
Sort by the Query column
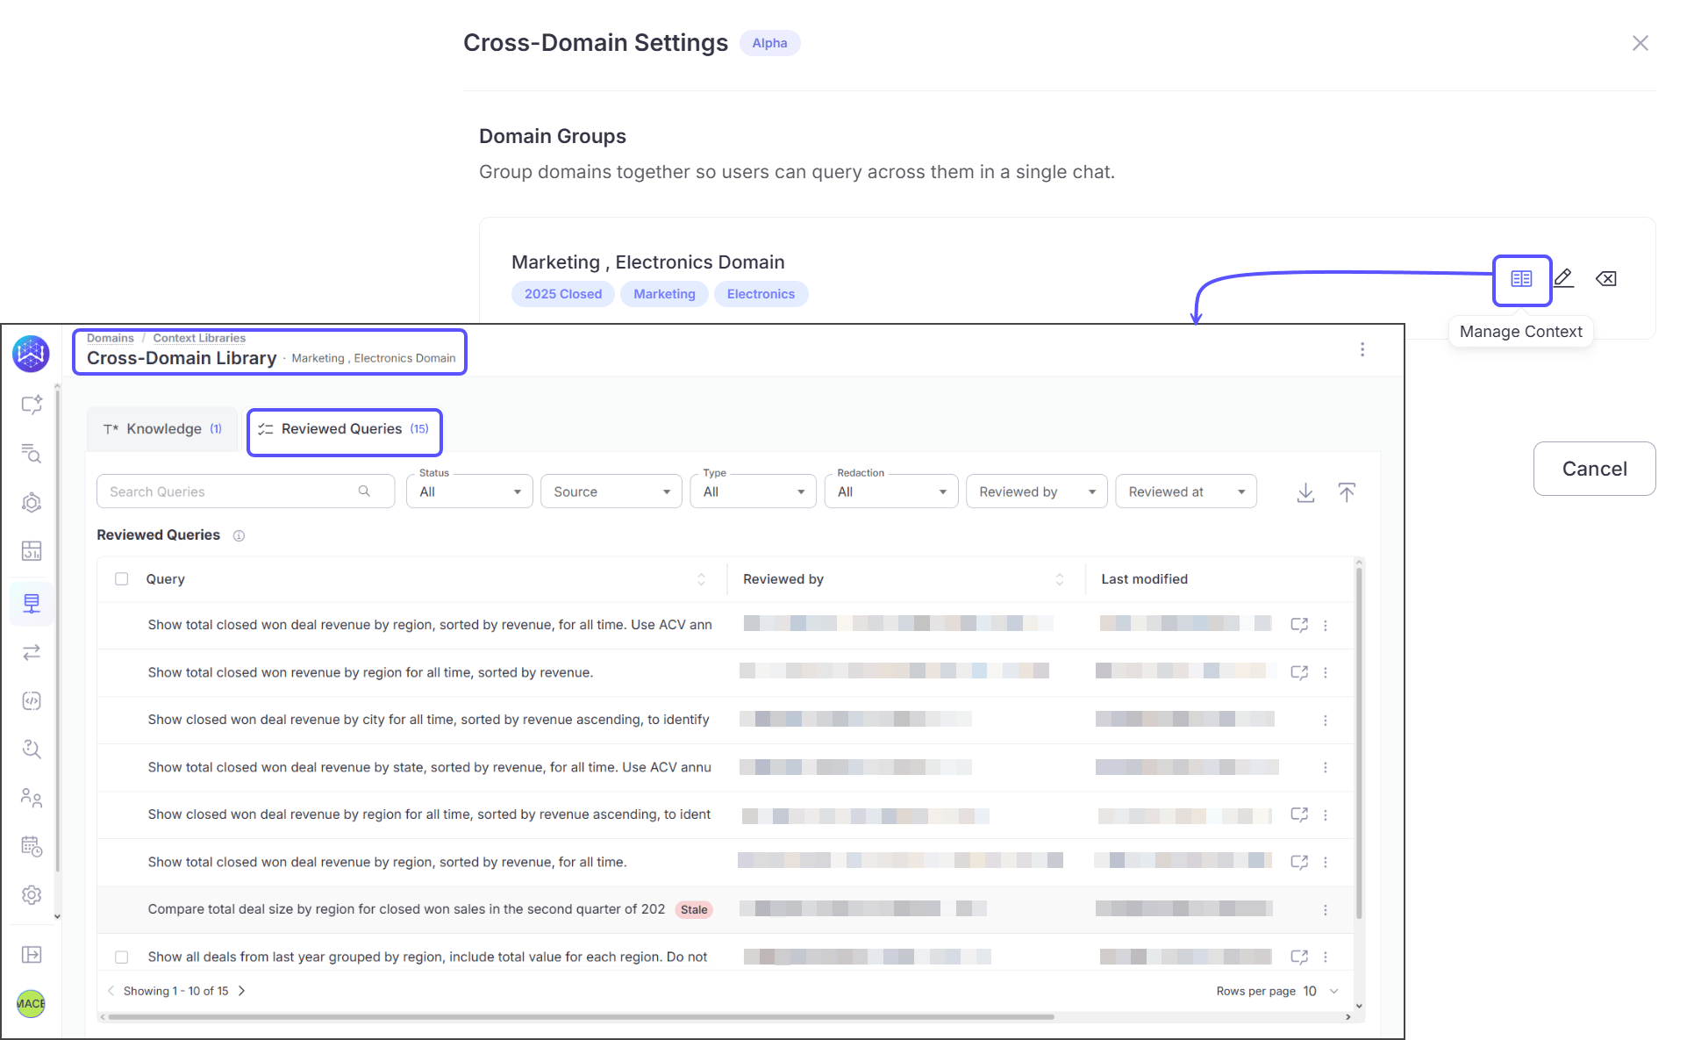(701, 579)
